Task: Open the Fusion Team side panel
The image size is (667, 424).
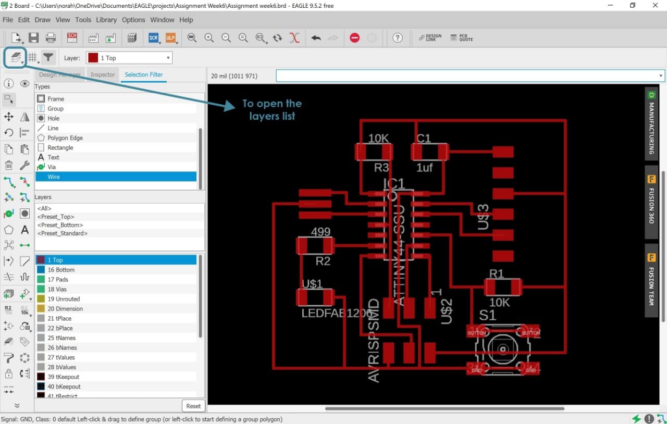Action: tap(651, 281)
